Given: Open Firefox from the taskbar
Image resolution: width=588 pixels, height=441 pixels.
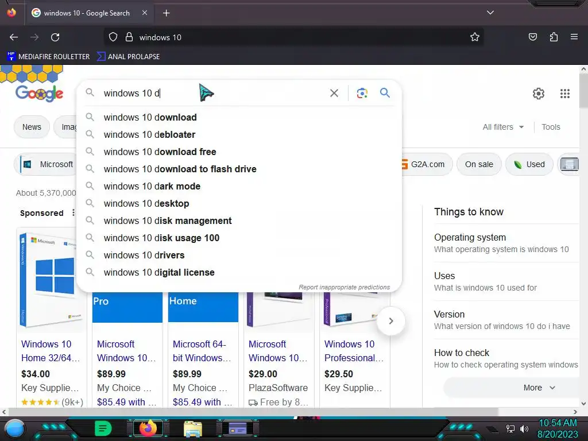Looking at the screenshot, I should coord(148,428).
